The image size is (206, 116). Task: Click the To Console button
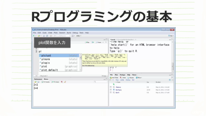(x=45, y=82)
